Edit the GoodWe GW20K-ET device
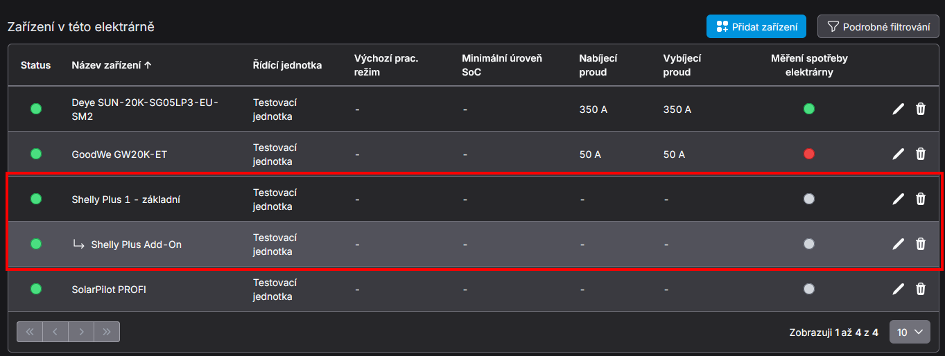Screen dimensions: 945x356 pos(898,154)
